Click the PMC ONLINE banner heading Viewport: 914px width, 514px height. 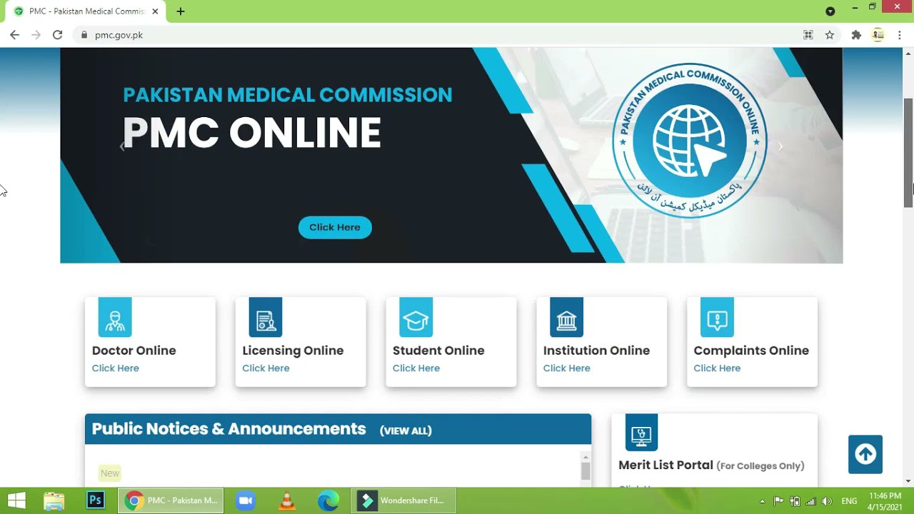coord(252,133)
